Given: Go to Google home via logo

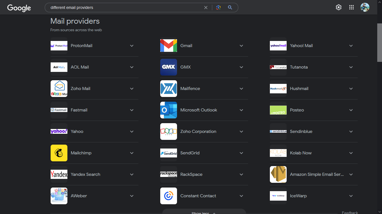Looking at the screenshot, I should (19, 8).
